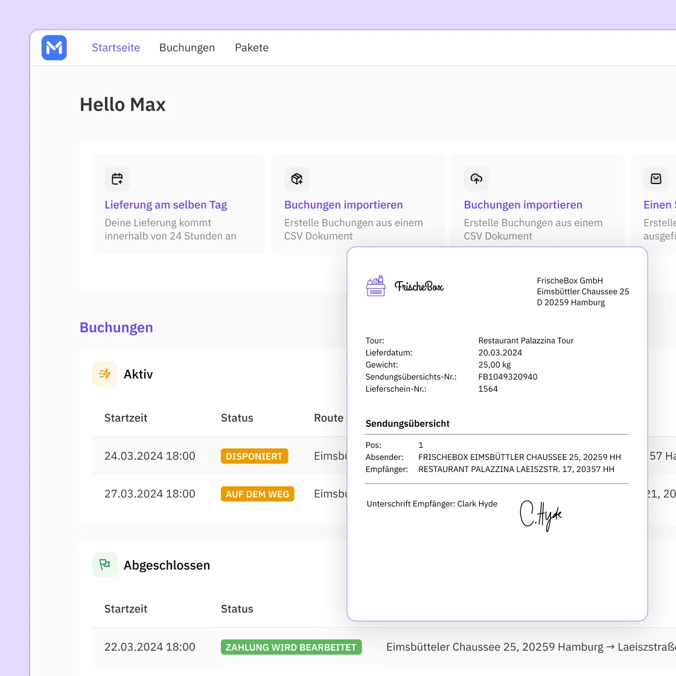Click the lightning icon next to Aktiv

tap(104, 374)
